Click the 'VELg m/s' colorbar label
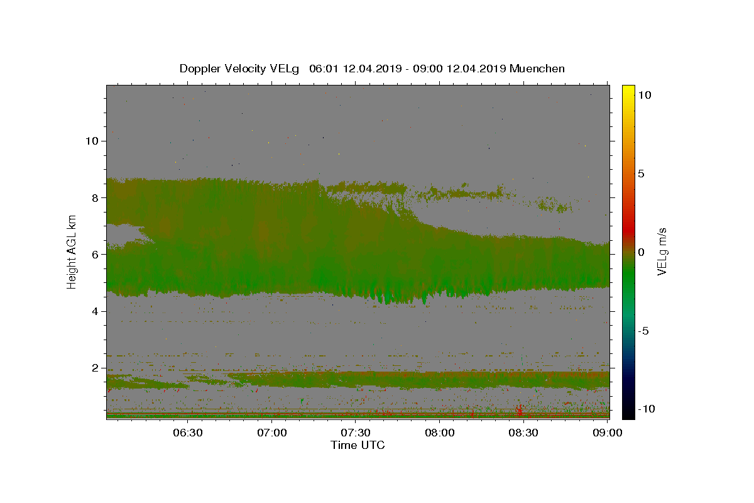Viewport: 754px width, 503px height. pyautogui.click(x=662, y=252)
